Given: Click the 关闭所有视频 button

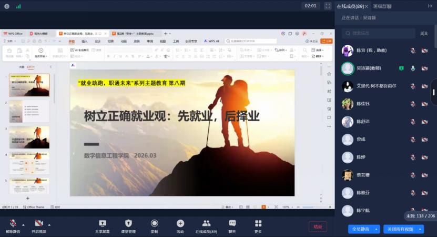Looking at the screenshot, I should pyautogui.click(x=401, y=229).
